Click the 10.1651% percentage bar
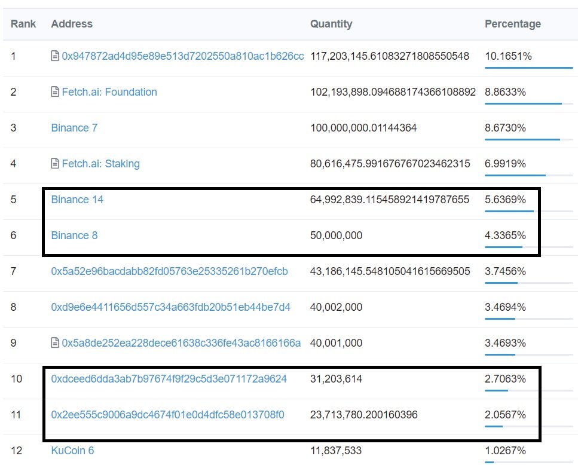This screenshot has width=578, height=465. pyautogui.click(x=528, y=68)
